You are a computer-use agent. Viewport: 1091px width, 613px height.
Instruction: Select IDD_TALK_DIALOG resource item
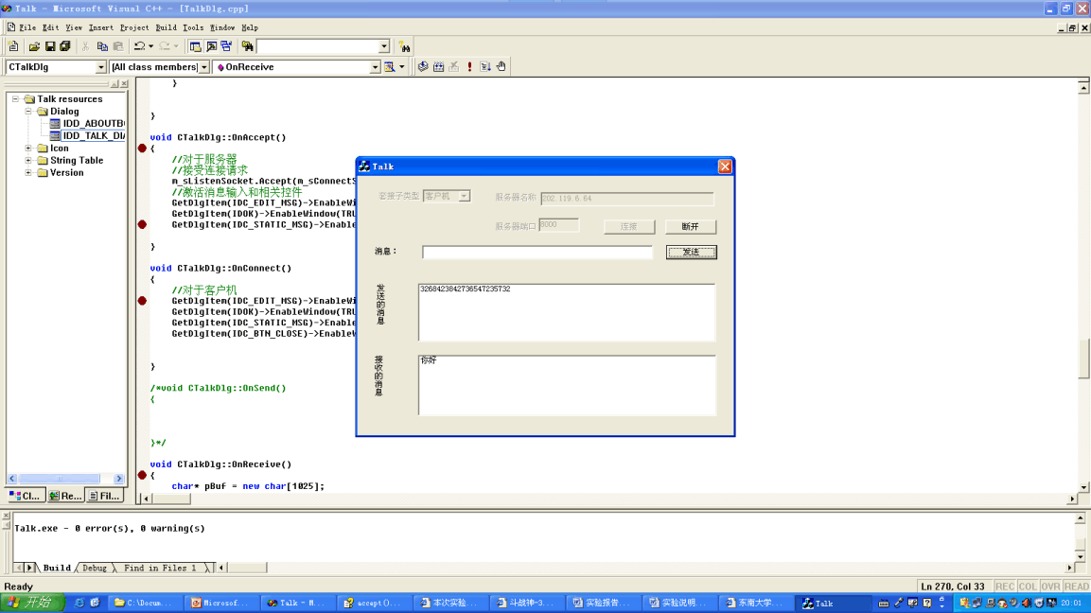coord(87,135)
